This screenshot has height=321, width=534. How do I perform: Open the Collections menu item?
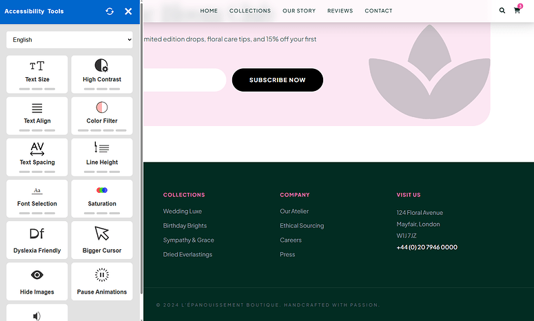click(x=250, y=11)
